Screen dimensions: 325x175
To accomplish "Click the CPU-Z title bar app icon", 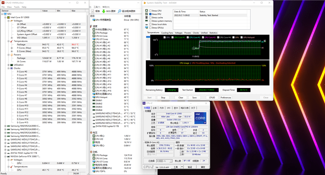I will pos(144,103).
